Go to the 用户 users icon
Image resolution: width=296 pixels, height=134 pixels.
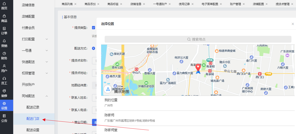pos(4,68)
